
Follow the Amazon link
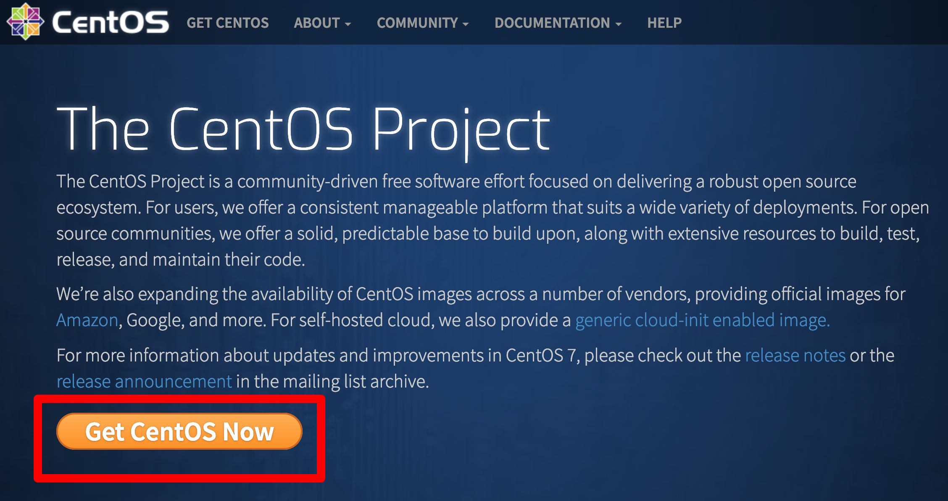pos(87,320)
